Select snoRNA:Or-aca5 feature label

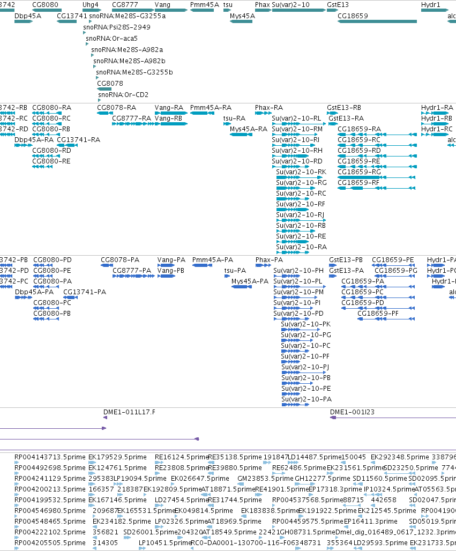coord(111,38)
